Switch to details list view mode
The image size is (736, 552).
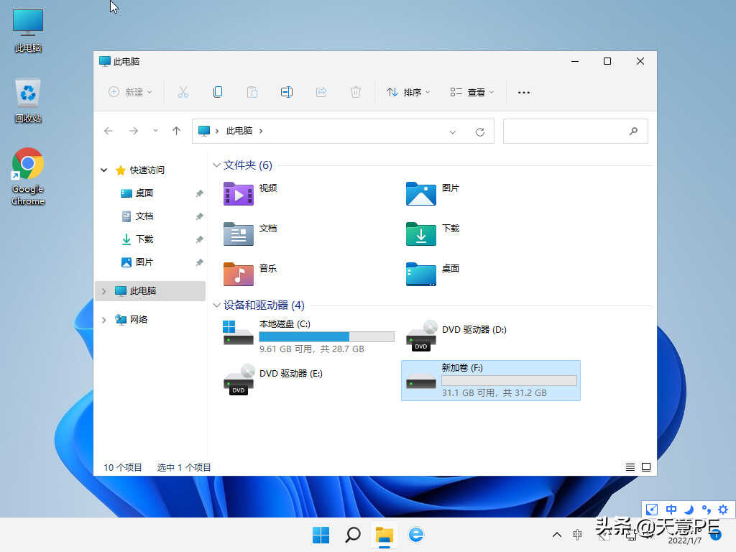click(x=630, y=467)
